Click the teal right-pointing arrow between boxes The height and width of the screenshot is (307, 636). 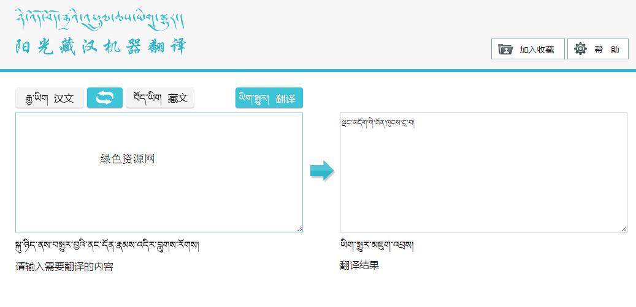[321, 171]
